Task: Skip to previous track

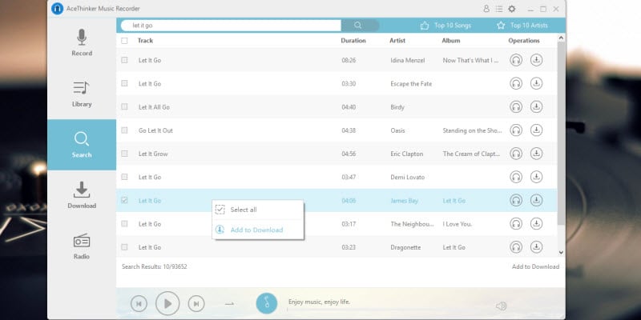Action: pos(139,304)
